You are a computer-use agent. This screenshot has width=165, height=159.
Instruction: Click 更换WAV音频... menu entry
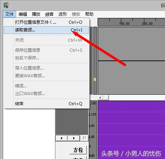point(46,76)
